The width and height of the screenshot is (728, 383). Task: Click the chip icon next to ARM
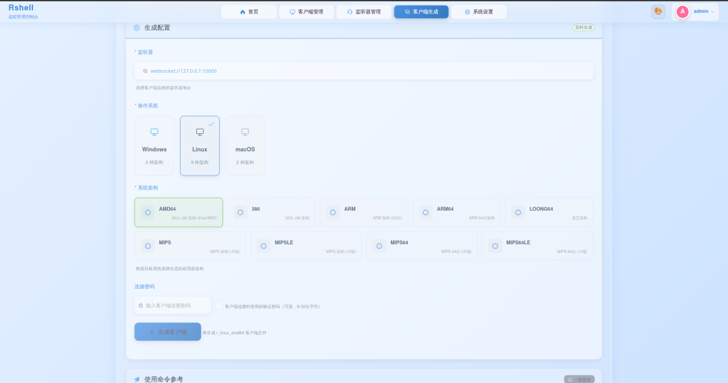pos(333,212)
